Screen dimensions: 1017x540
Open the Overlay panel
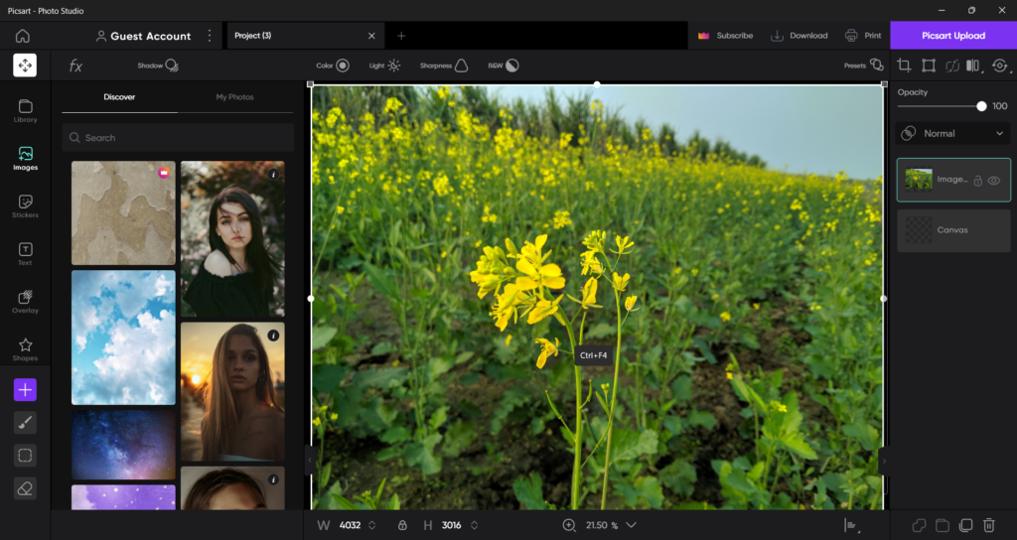click(x=25, y=301)
